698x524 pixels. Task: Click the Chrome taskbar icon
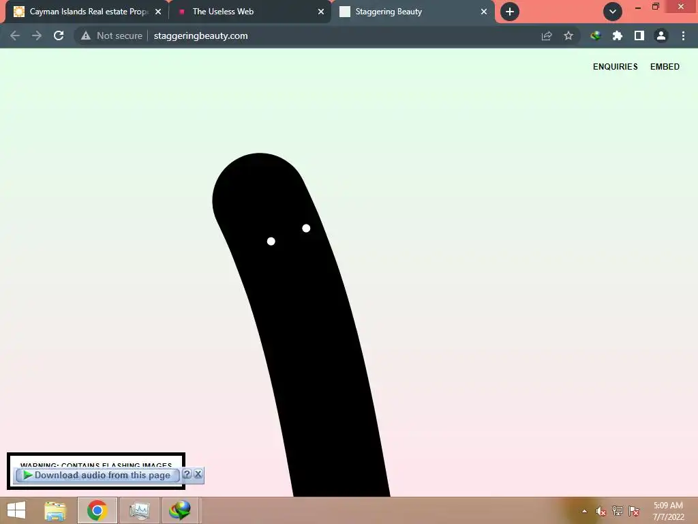click(97, 510)
